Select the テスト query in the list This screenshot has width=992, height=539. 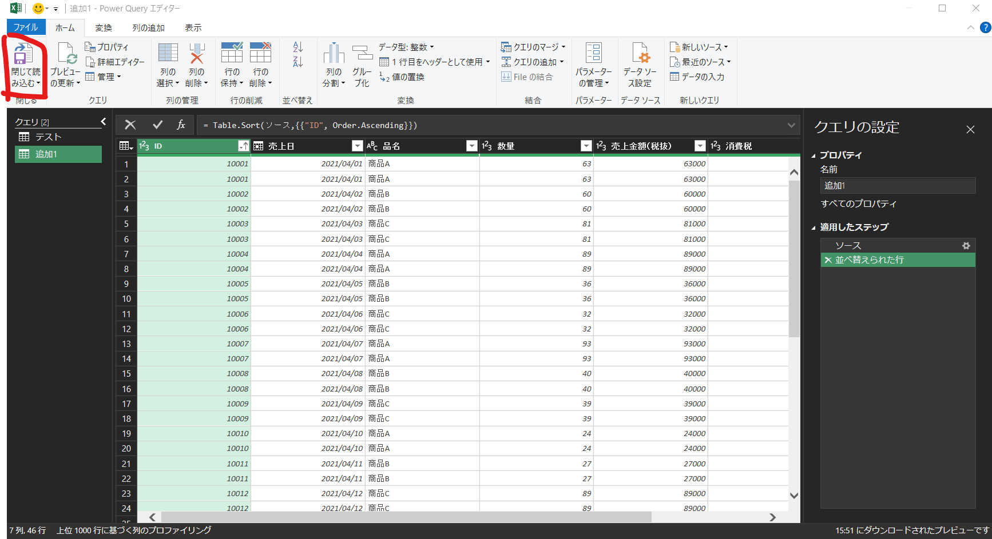click(x=48, y=137)
